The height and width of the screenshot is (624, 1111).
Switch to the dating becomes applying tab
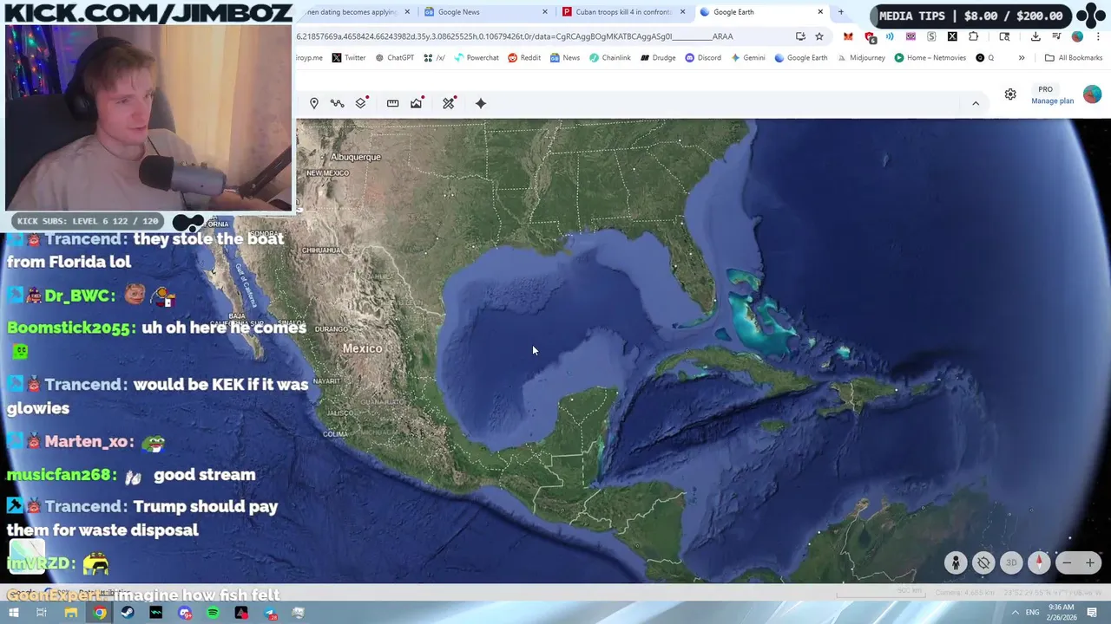[354, 12]
